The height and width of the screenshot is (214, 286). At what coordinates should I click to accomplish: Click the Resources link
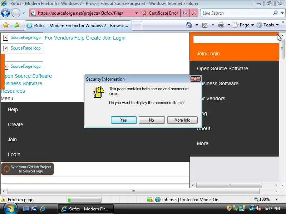(x=13, y=91)
